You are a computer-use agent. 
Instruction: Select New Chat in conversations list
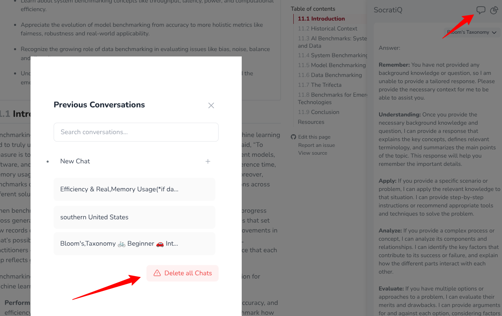[x=75, y=161]
